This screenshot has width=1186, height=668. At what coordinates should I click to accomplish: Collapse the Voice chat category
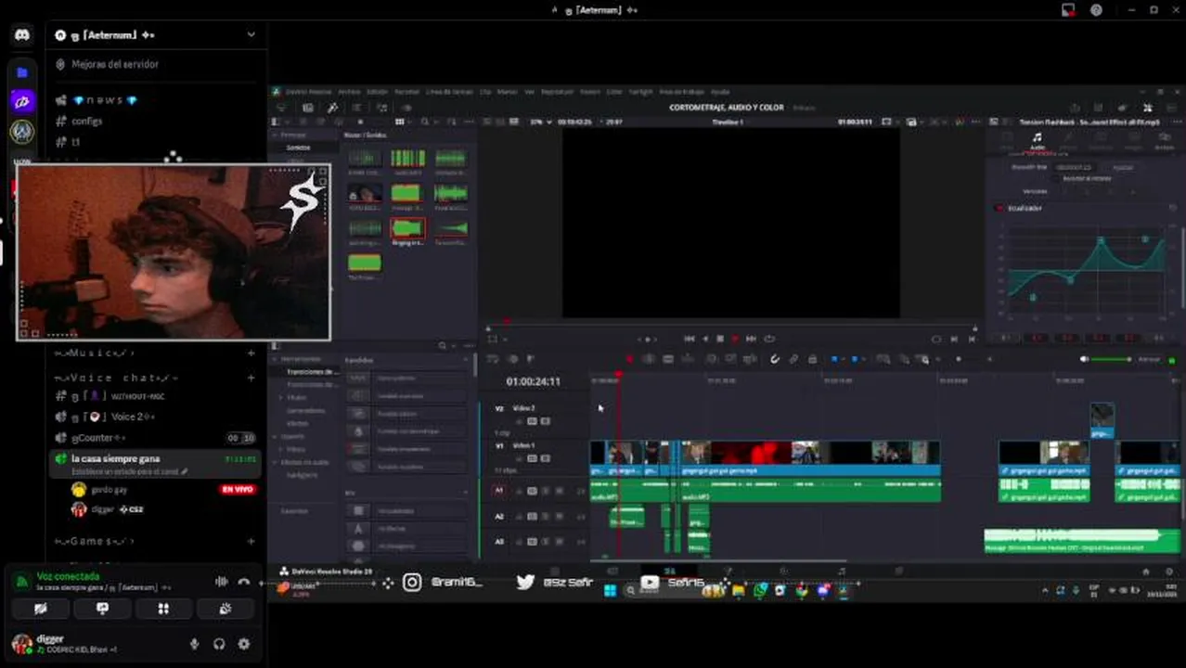point(116,378)
